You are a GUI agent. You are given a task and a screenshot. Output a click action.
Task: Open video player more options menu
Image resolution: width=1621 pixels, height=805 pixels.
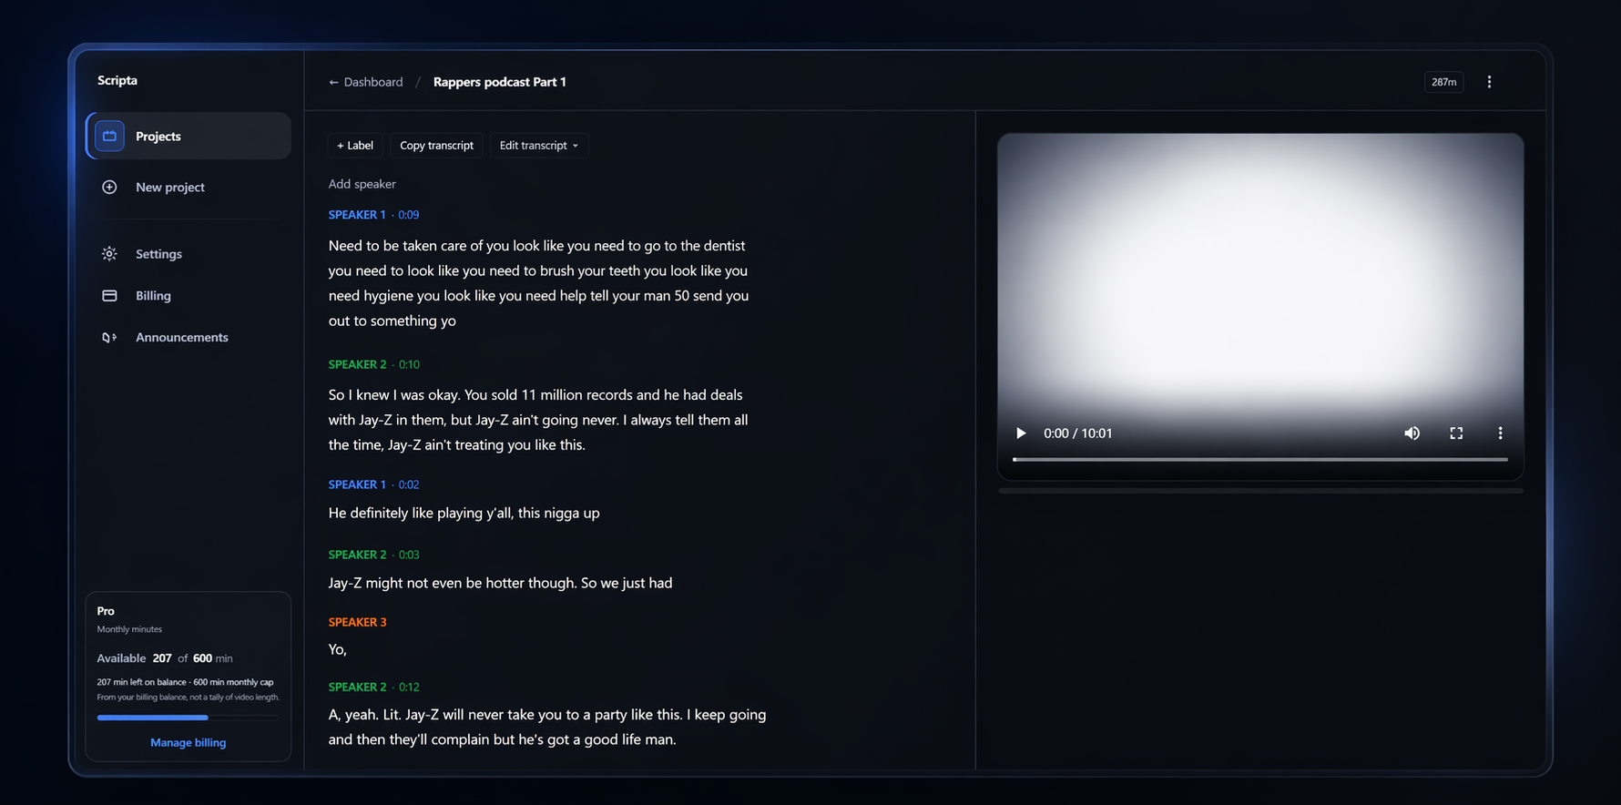pyautogui.click(x=1500, y=433)
